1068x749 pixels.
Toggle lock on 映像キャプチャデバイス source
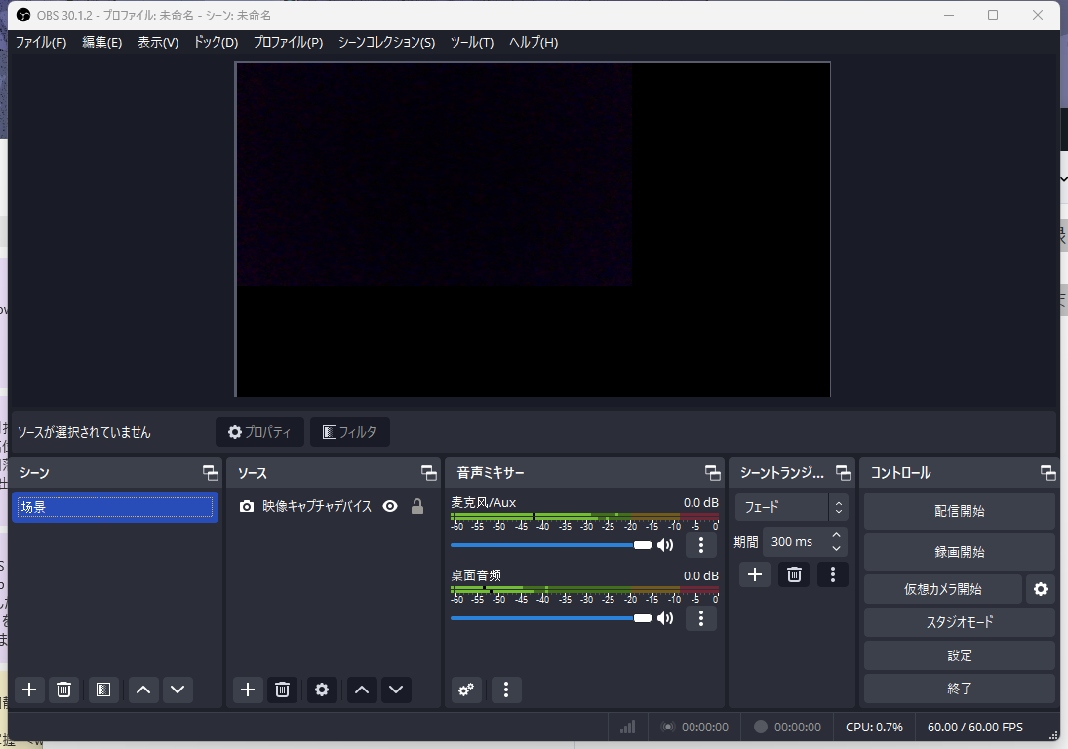tap(417, 506)
